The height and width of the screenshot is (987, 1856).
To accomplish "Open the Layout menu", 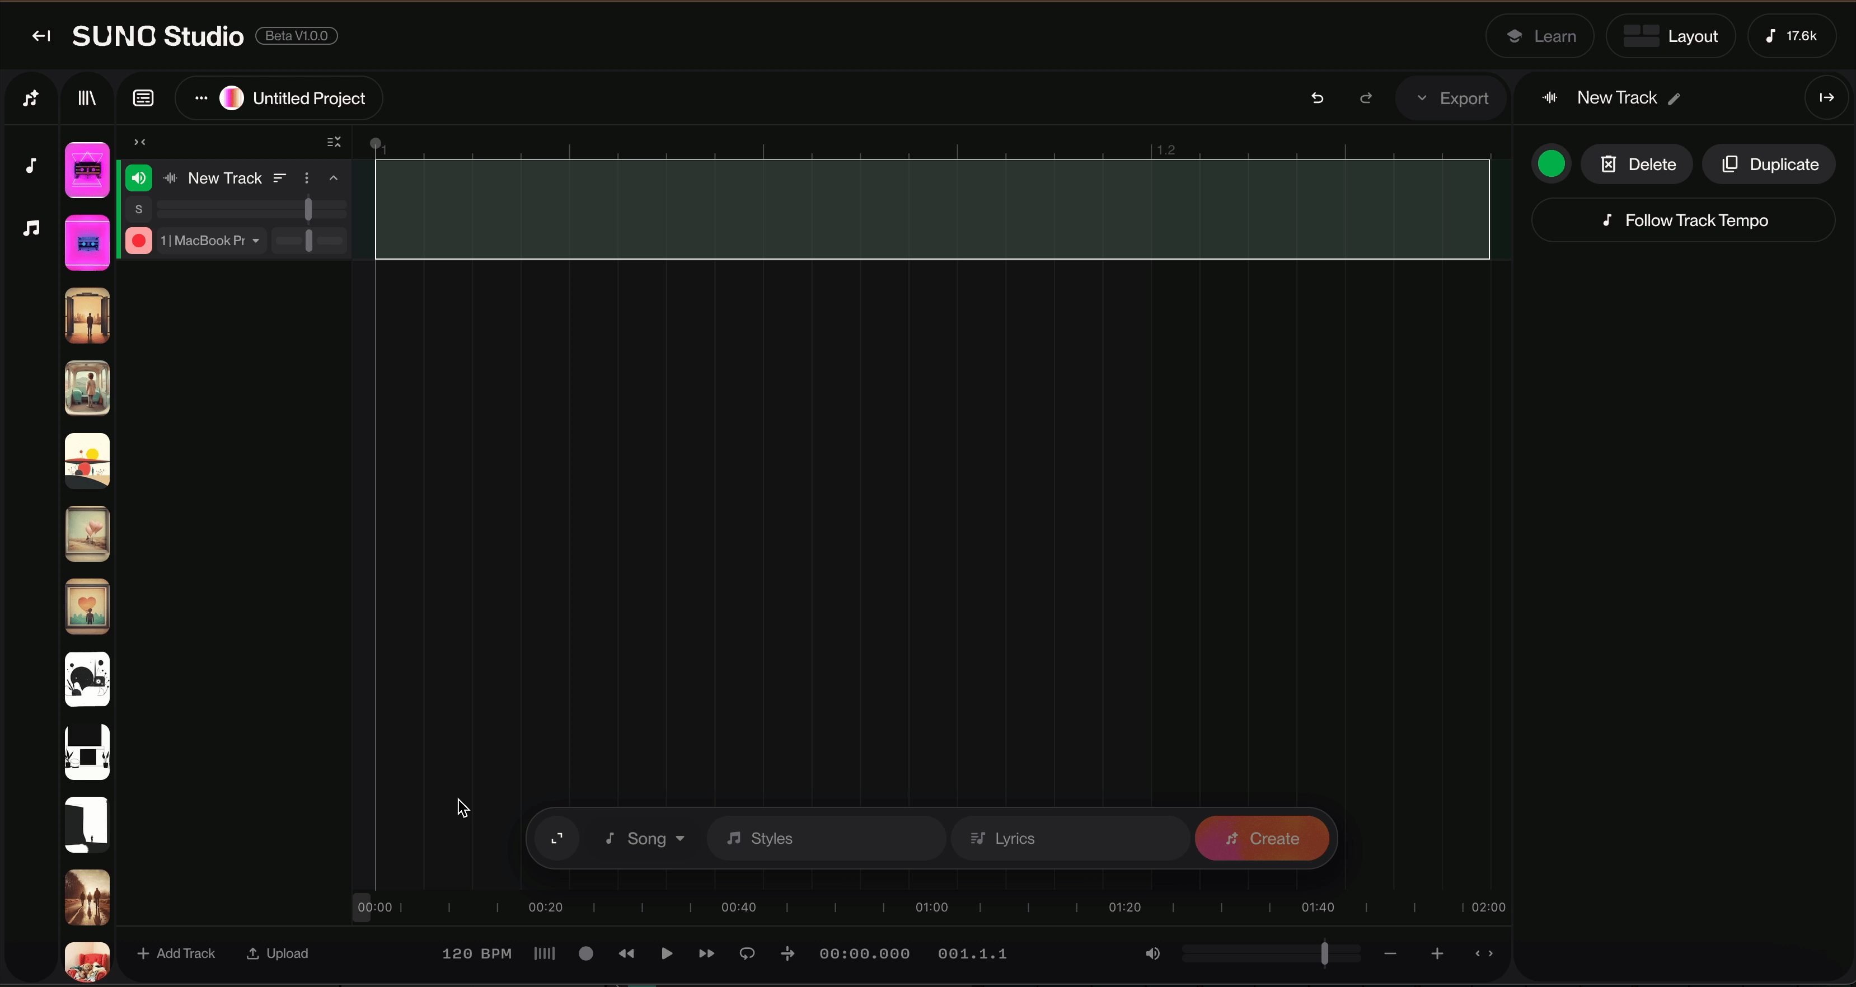I will point(1670,36).
